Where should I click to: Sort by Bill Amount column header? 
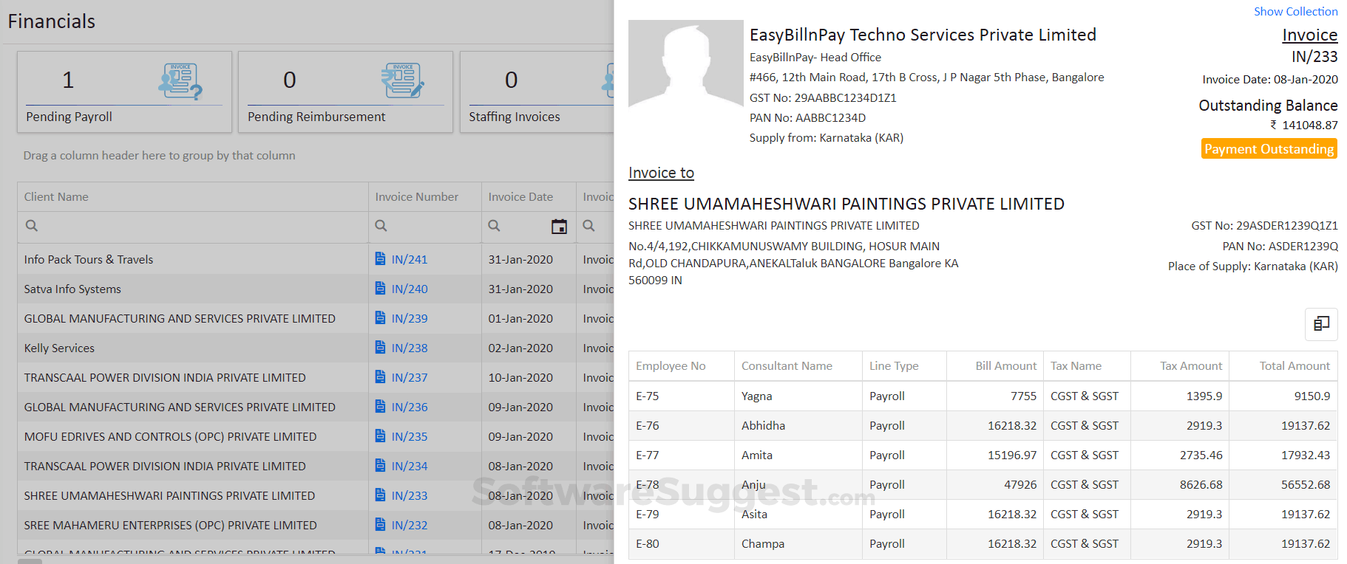[x=1005, y=366]
